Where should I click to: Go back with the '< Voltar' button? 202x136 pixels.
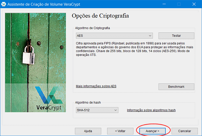coord(120,131)
